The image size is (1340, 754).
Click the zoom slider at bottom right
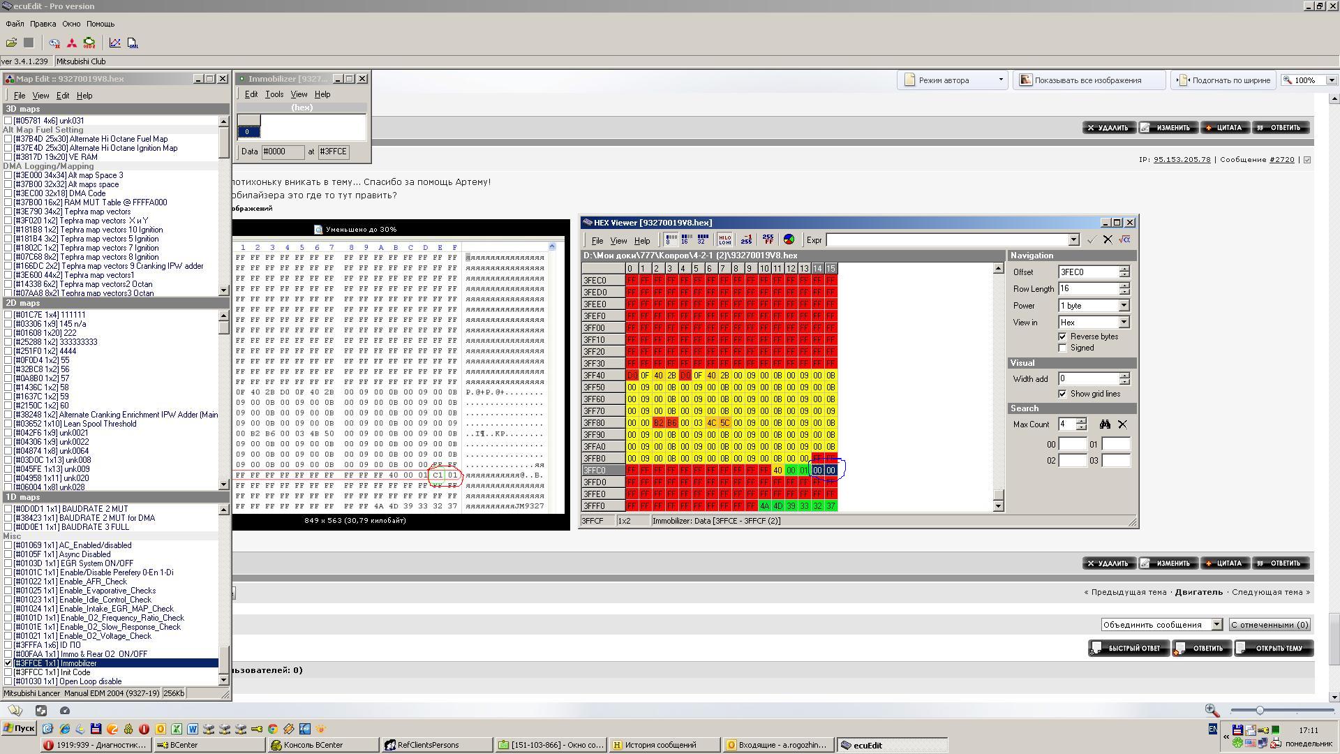[x=1260, y=710]
